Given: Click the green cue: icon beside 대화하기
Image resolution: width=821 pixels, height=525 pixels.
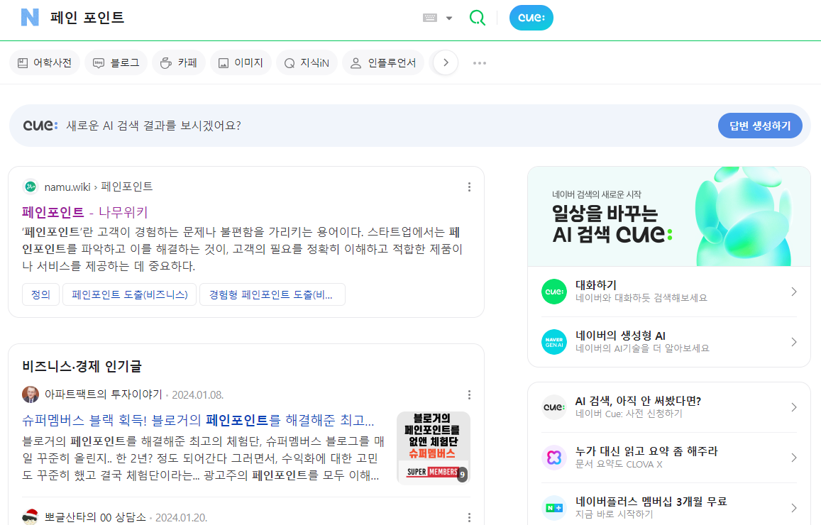Looking at the screenshot, I should [554, 292].
